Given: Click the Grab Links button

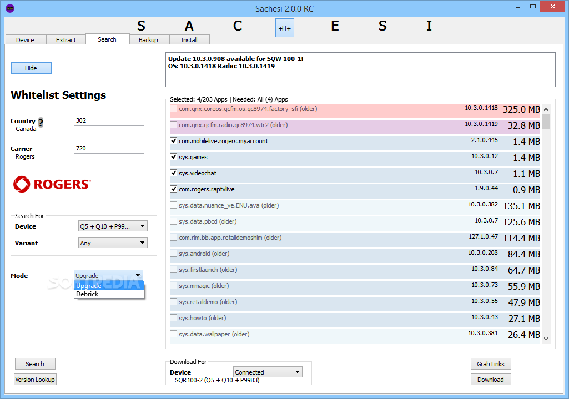Looking at the screenshot, I should (x=491, y=364).
